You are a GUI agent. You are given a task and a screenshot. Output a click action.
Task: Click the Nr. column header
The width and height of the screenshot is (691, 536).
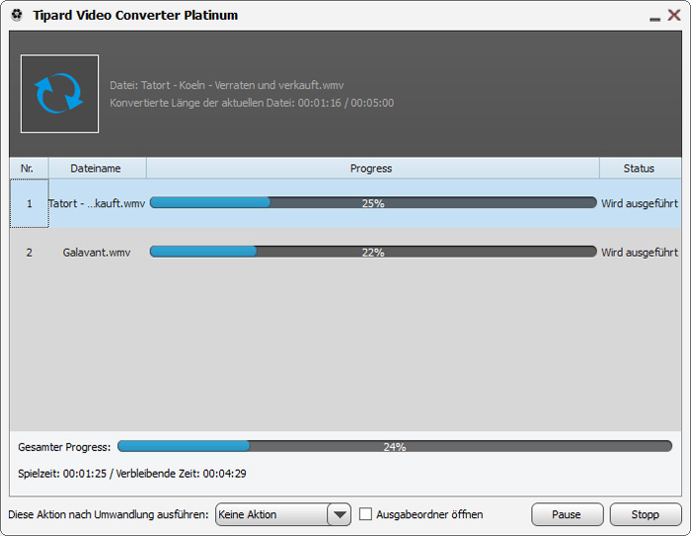click(29, 168)
